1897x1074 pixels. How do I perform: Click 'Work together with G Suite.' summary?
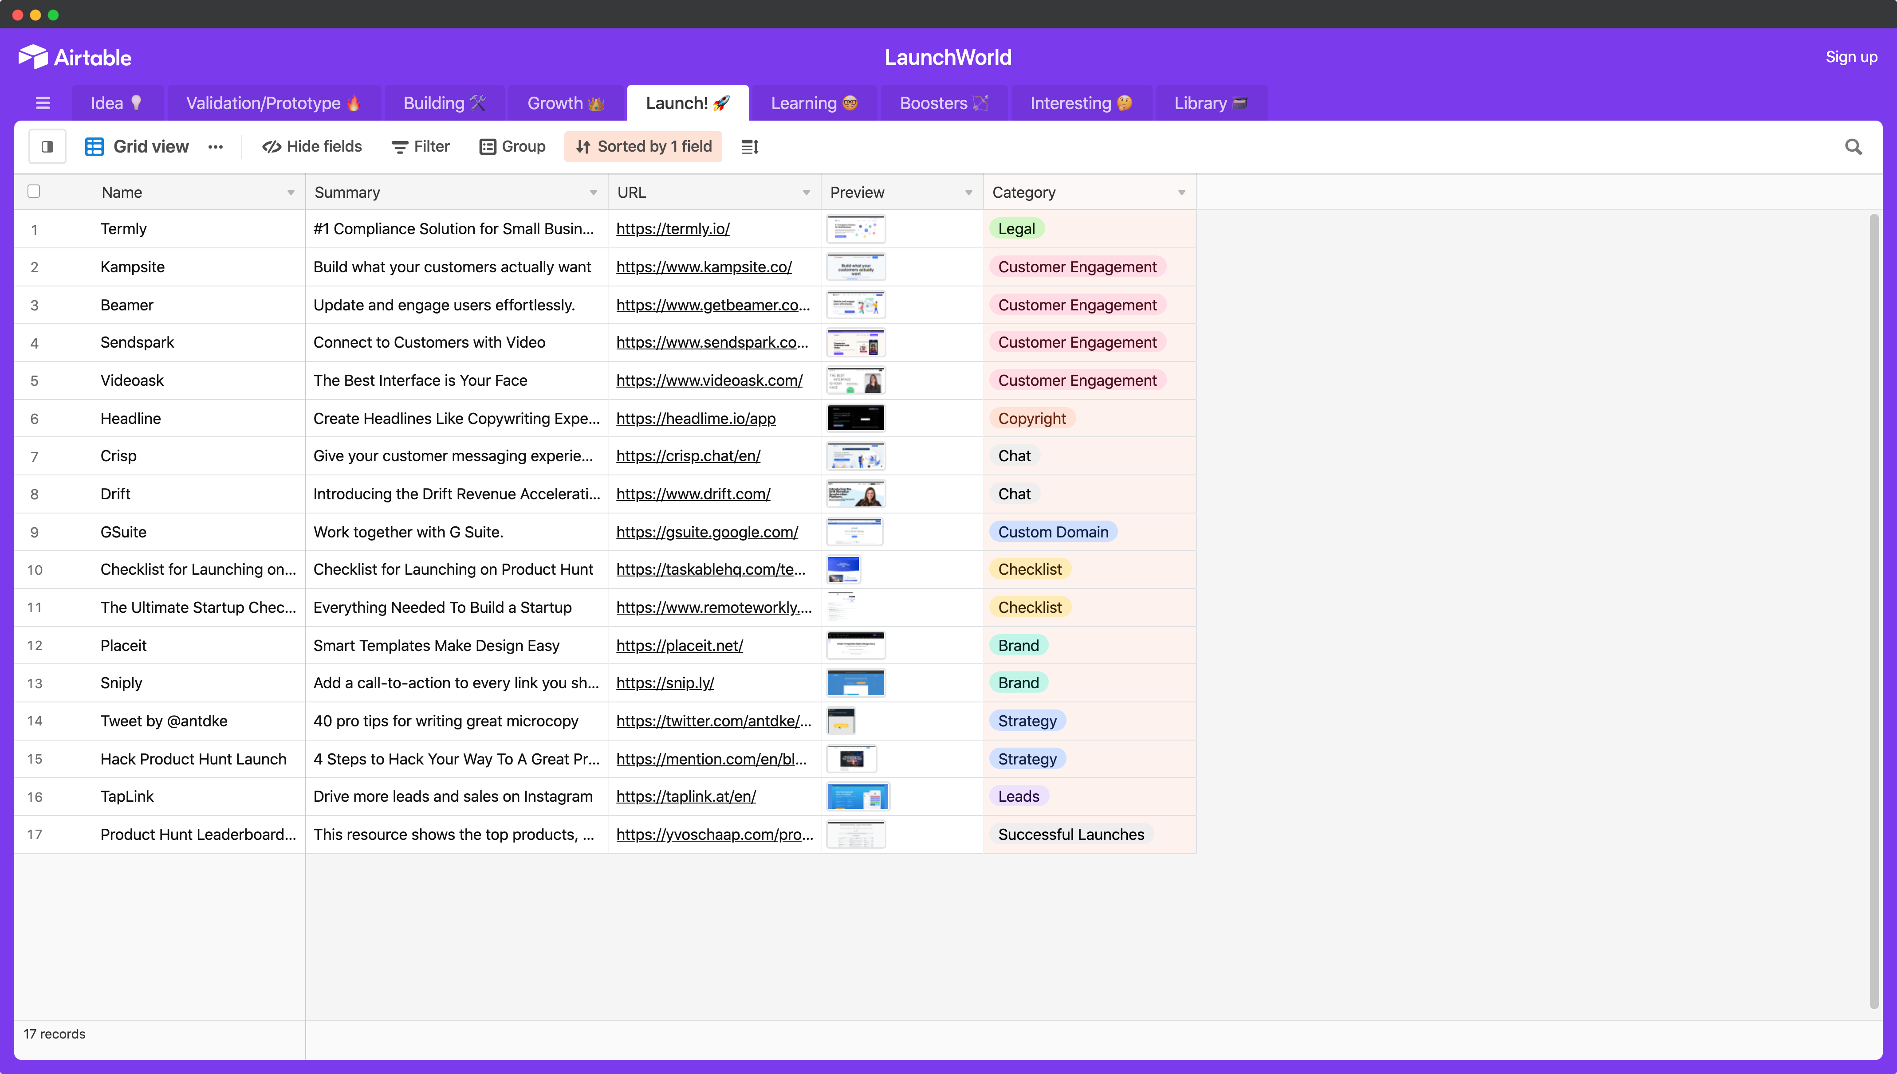point(408,532)
